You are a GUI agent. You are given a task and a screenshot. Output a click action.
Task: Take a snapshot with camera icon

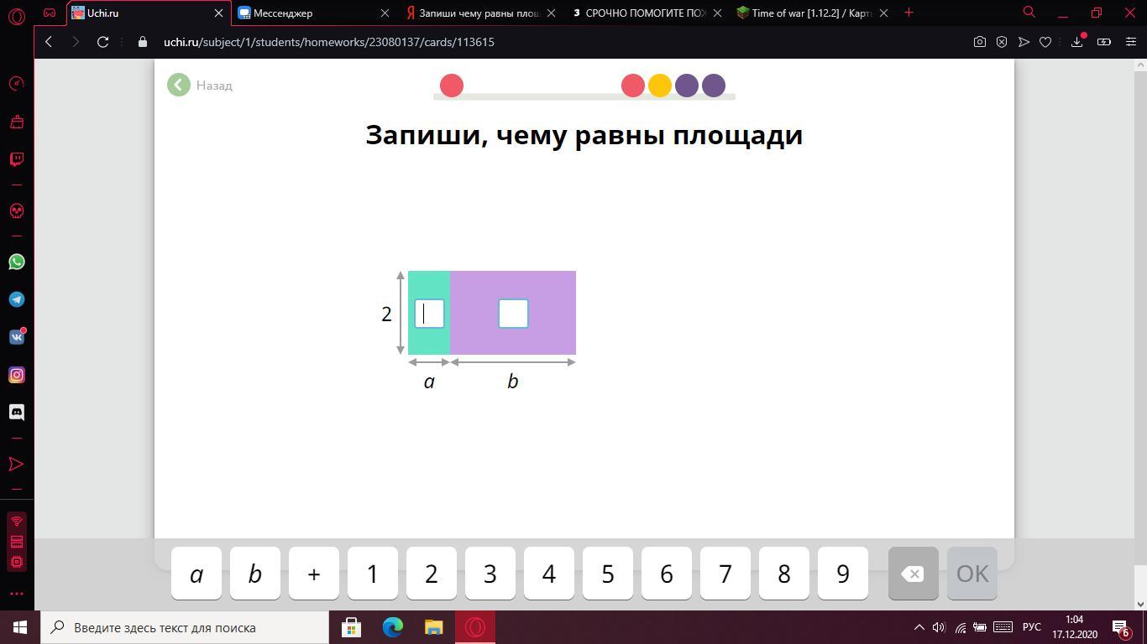[x=980, y=42]
